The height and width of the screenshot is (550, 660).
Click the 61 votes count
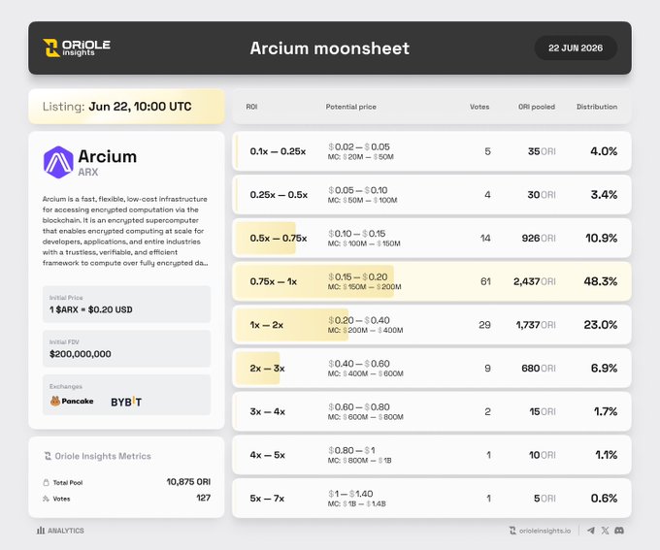coord(485,281)
